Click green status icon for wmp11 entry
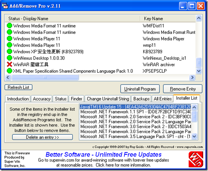This screenshot has width=208, height=171. tap(10, 45)
